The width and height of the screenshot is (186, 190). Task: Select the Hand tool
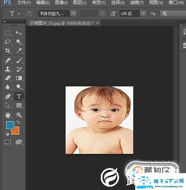(x=8, y=115)
